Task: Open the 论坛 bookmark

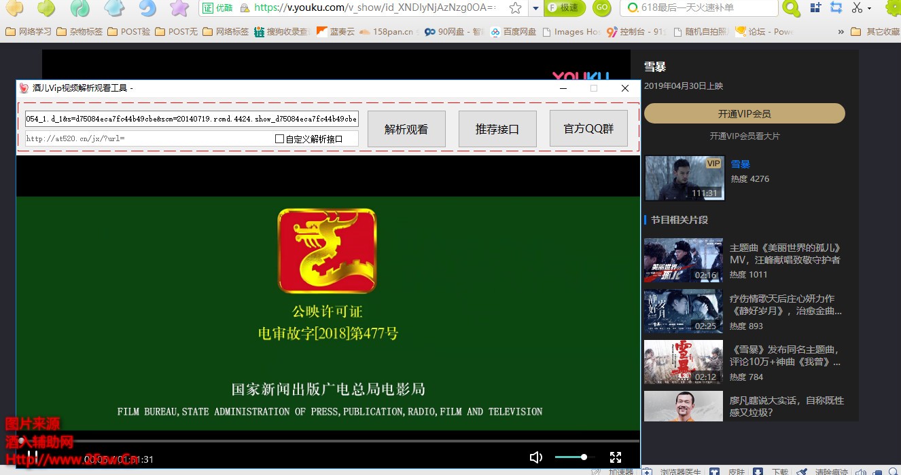Action: point(764,32)
